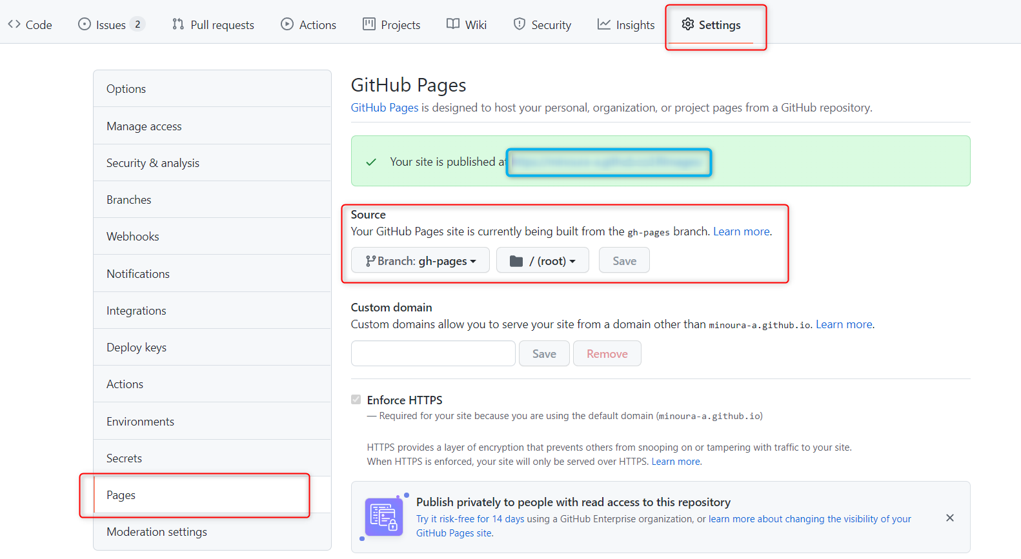Image resolution: width=1021 pixels, height=559 pixels.
Task: Open Branches settings in sidebar
Action: pos(212,200)
